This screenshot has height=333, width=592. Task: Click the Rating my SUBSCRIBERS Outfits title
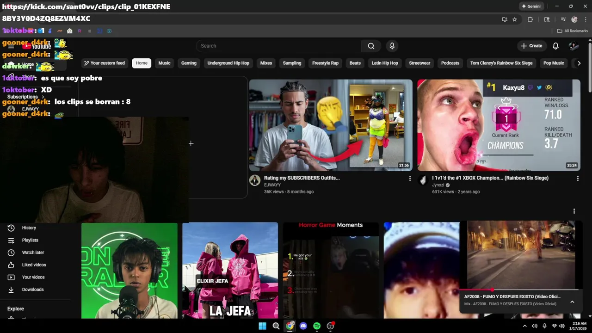(302, 178)
